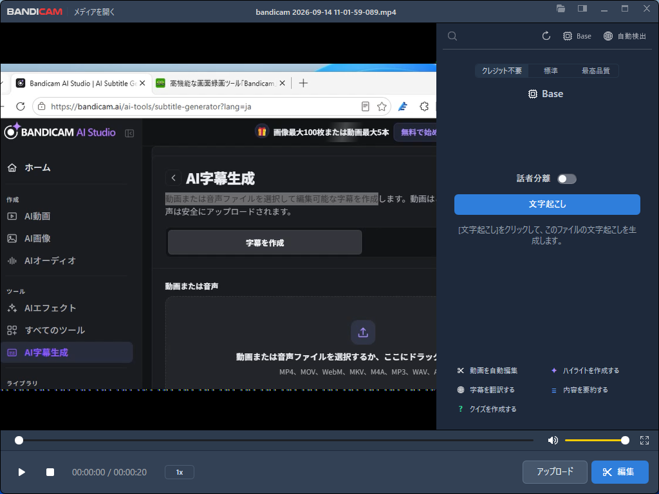Click the timeline playhead knob

tap(19, 440)
